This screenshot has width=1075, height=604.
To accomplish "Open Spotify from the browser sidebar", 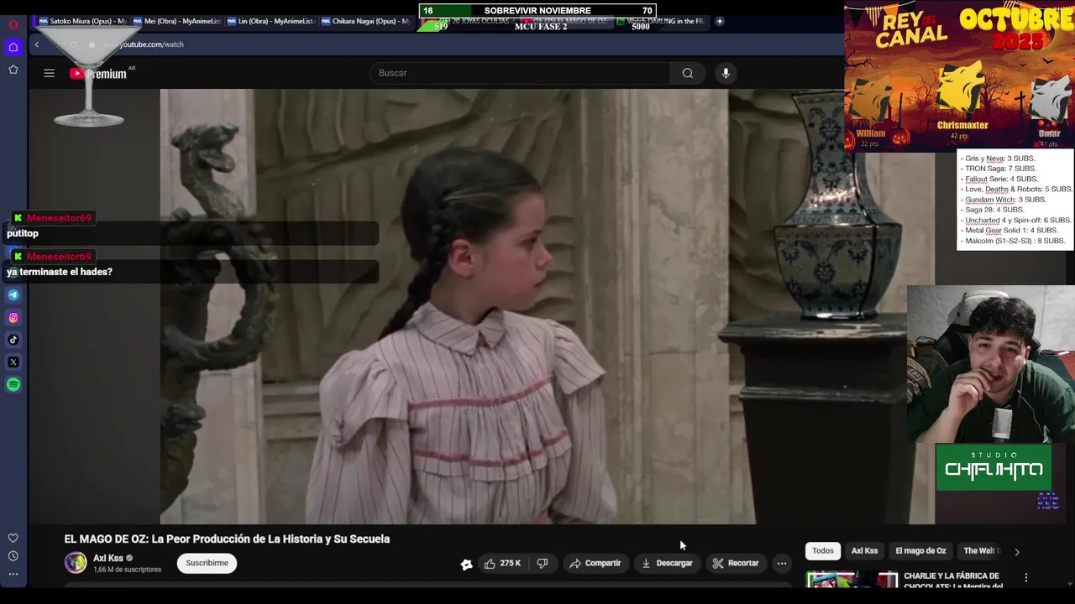I will 13,385.
